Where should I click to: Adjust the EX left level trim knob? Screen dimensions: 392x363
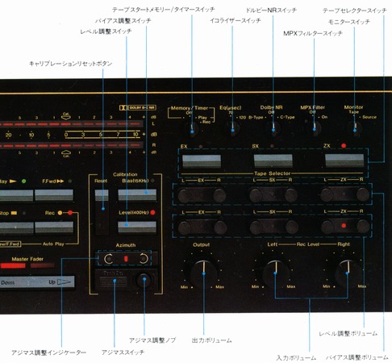[x=185, y=227]
